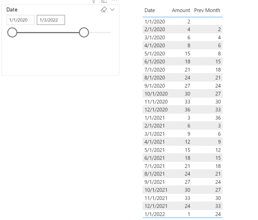Select the 8/1/2020 date cell
This screenshot has height=220, width=258.
coord(155,78)
